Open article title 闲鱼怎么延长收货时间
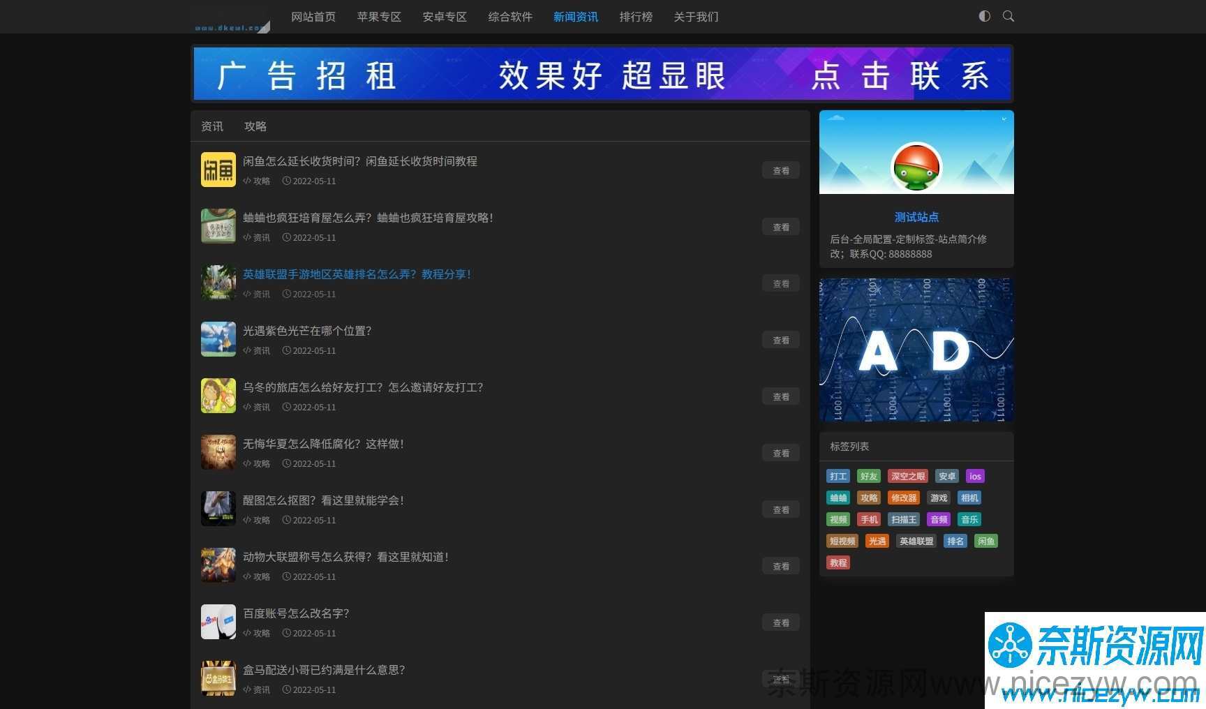This screenshot has height=709, width=1206. pyautogui.click(x=360, y=161)
